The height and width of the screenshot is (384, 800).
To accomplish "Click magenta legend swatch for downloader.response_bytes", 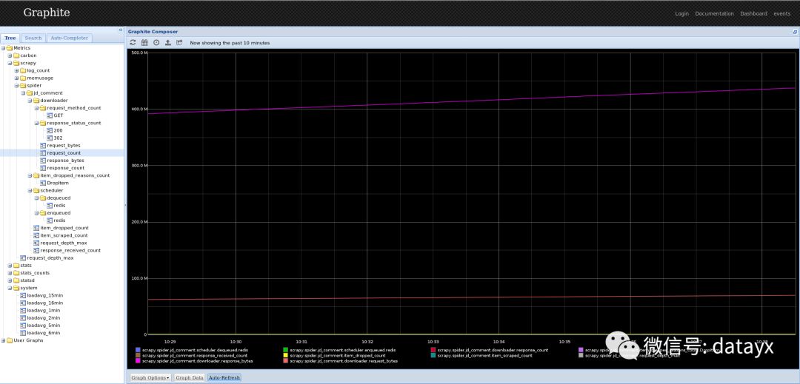I will point(138,361).
